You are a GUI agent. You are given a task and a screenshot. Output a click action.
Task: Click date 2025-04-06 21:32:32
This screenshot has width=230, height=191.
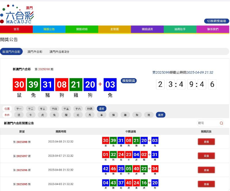[61, 170]
